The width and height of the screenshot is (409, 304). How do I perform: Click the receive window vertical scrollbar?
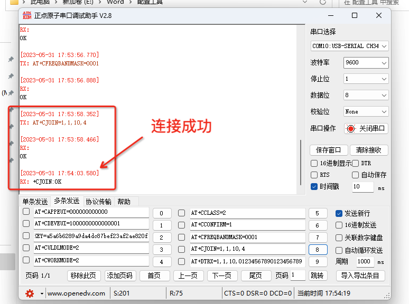tap(302, 164)
